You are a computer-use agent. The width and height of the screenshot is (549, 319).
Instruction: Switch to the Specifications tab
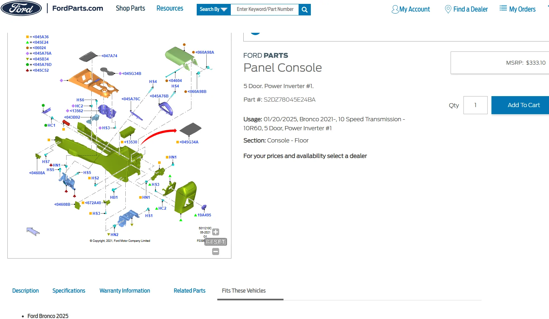69,291
